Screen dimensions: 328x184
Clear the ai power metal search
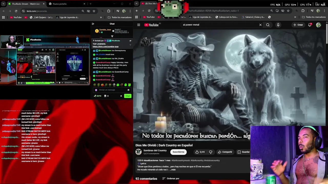[260, 25]
